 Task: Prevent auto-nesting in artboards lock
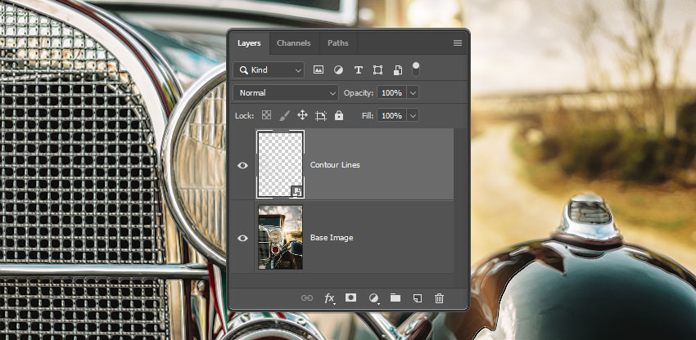(x=320, y=116)
